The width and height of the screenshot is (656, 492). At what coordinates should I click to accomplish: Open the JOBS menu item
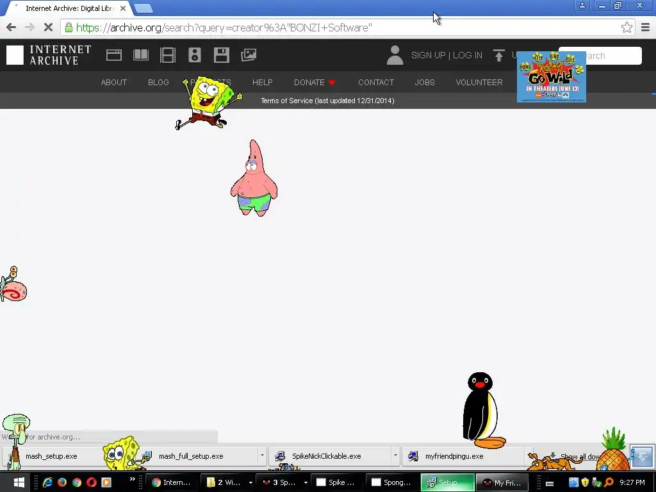[425, 83]
